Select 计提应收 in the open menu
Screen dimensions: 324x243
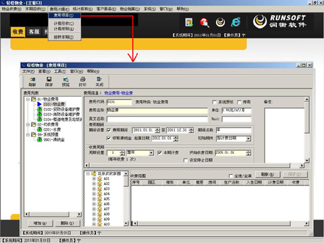[63, 24]
